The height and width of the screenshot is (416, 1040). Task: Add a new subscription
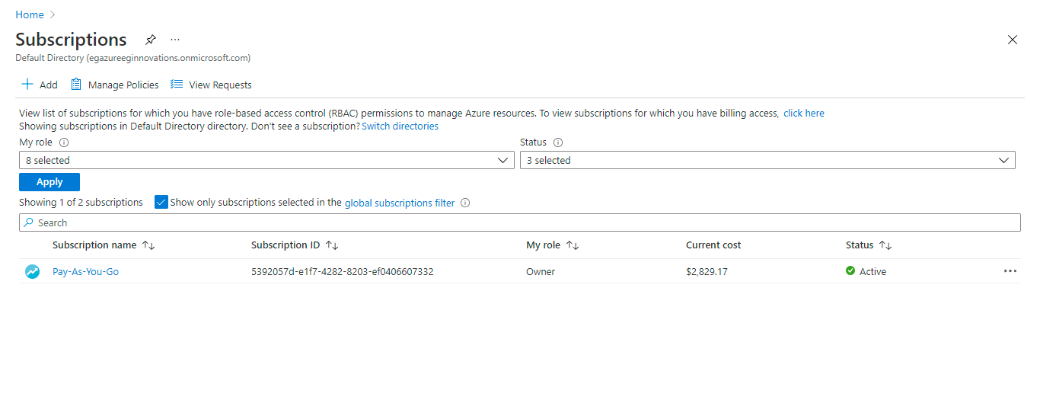tap(40, 85)
